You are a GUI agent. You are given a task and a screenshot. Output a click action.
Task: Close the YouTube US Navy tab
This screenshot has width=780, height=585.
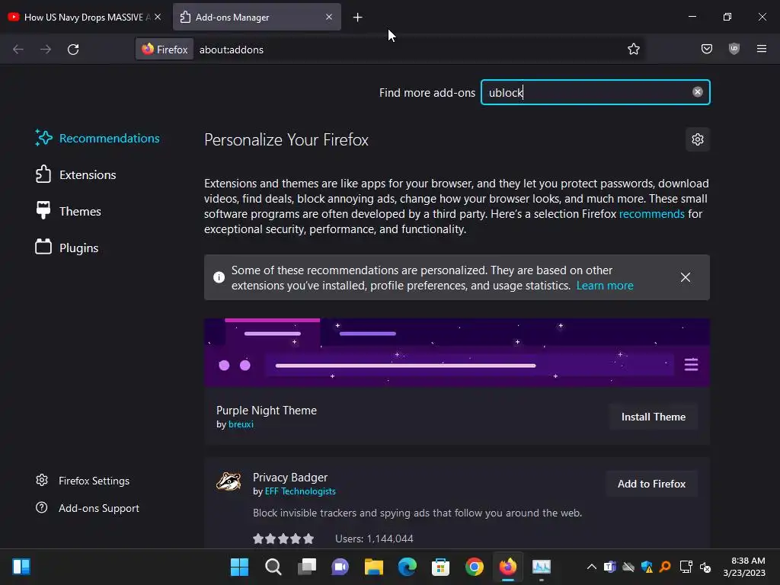(158, 17)
